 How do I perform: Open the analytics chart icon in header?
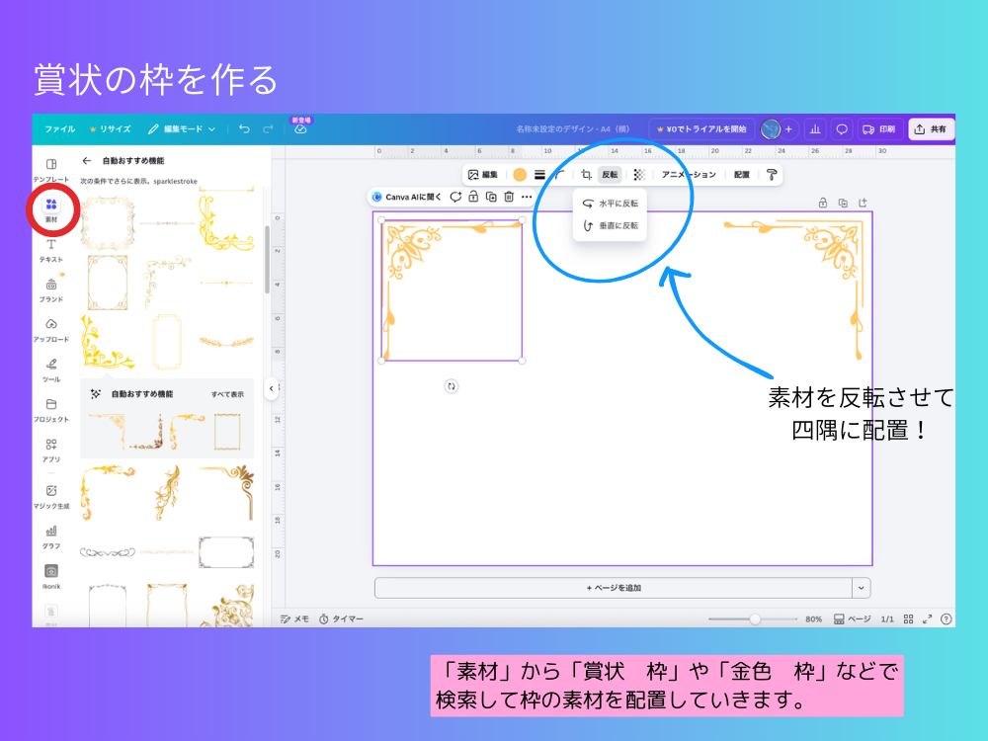coord(815,129)
